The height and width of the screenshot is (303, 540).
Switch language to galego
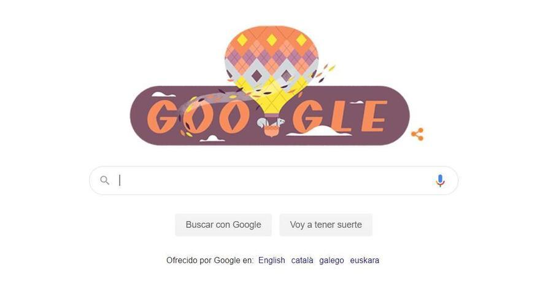(x=331, y=260)
